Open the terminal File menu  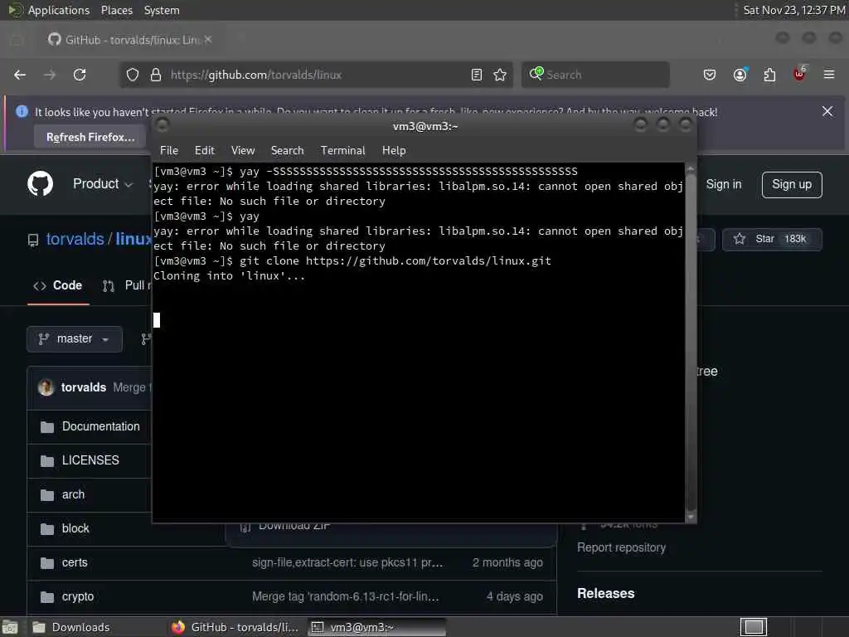pyautogui.click(x=169, y=151)
